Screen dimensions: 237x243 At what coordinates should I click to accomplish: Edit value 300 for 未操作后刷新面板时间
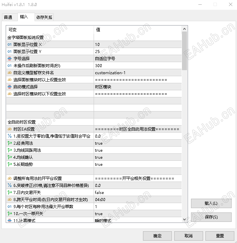point(138,65)
